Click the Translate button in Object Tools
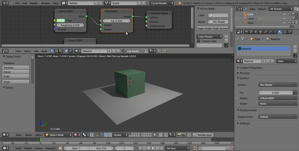299x151 pixels. [x=16, y=68]
